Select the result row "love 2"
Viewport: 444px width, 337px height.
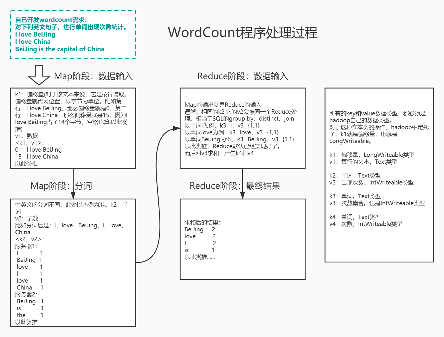[200, 236]
